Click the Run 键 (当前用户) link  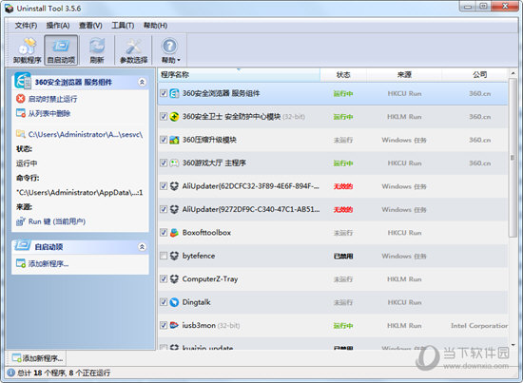[57, 221]
